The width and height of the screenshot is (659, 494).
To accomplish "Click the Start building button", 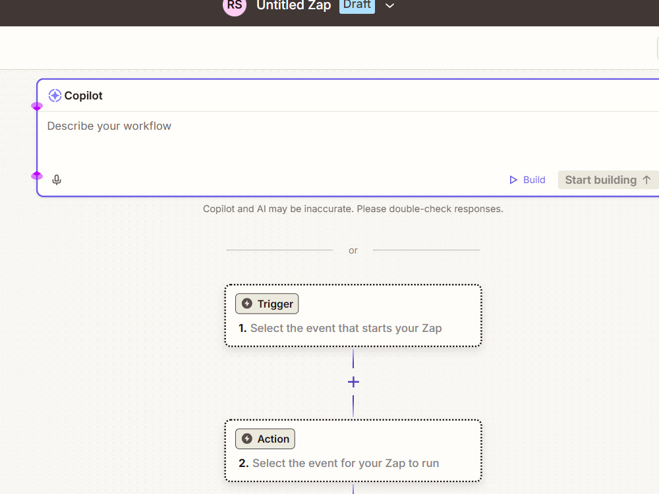I will (608, 180).
